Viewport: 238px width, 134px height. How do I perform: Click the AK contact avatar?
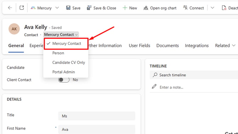(x=14, y=29)
